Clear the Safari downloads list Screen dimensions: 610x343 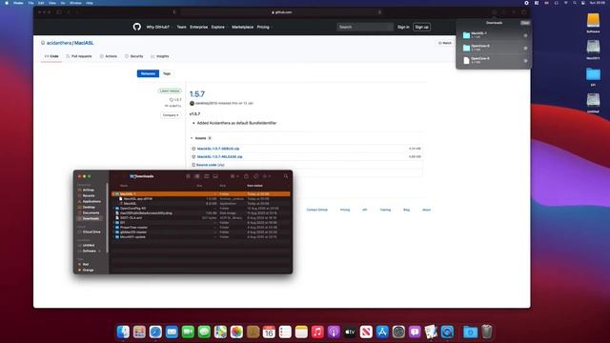tap(525, 23)
